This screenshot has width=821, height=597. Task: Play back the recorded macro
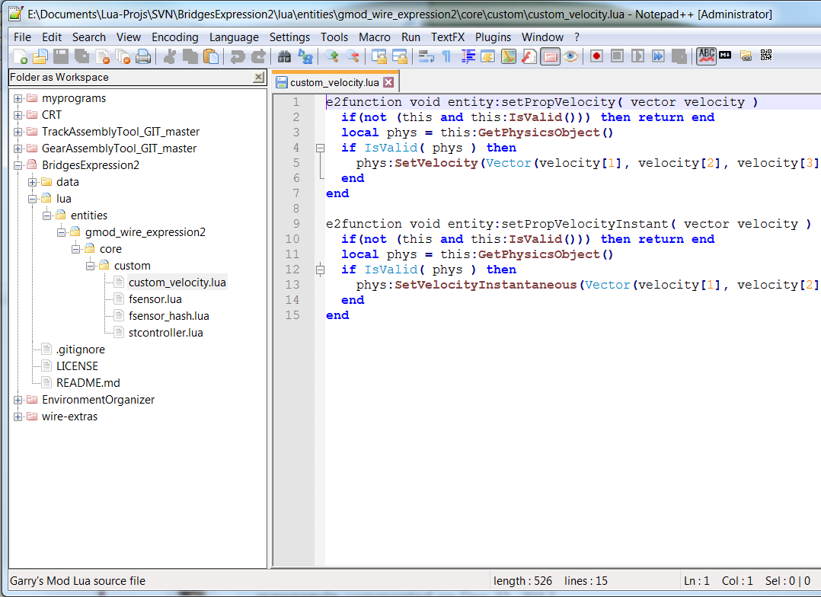pyautogui.click(x=638, y=56)
